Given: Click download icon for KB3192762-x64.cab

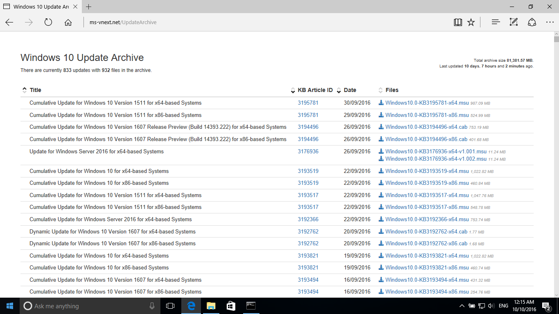Looking at the screenshot, I should [x=381, y=232].
